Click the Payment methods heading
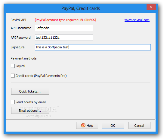 [24, 58]
